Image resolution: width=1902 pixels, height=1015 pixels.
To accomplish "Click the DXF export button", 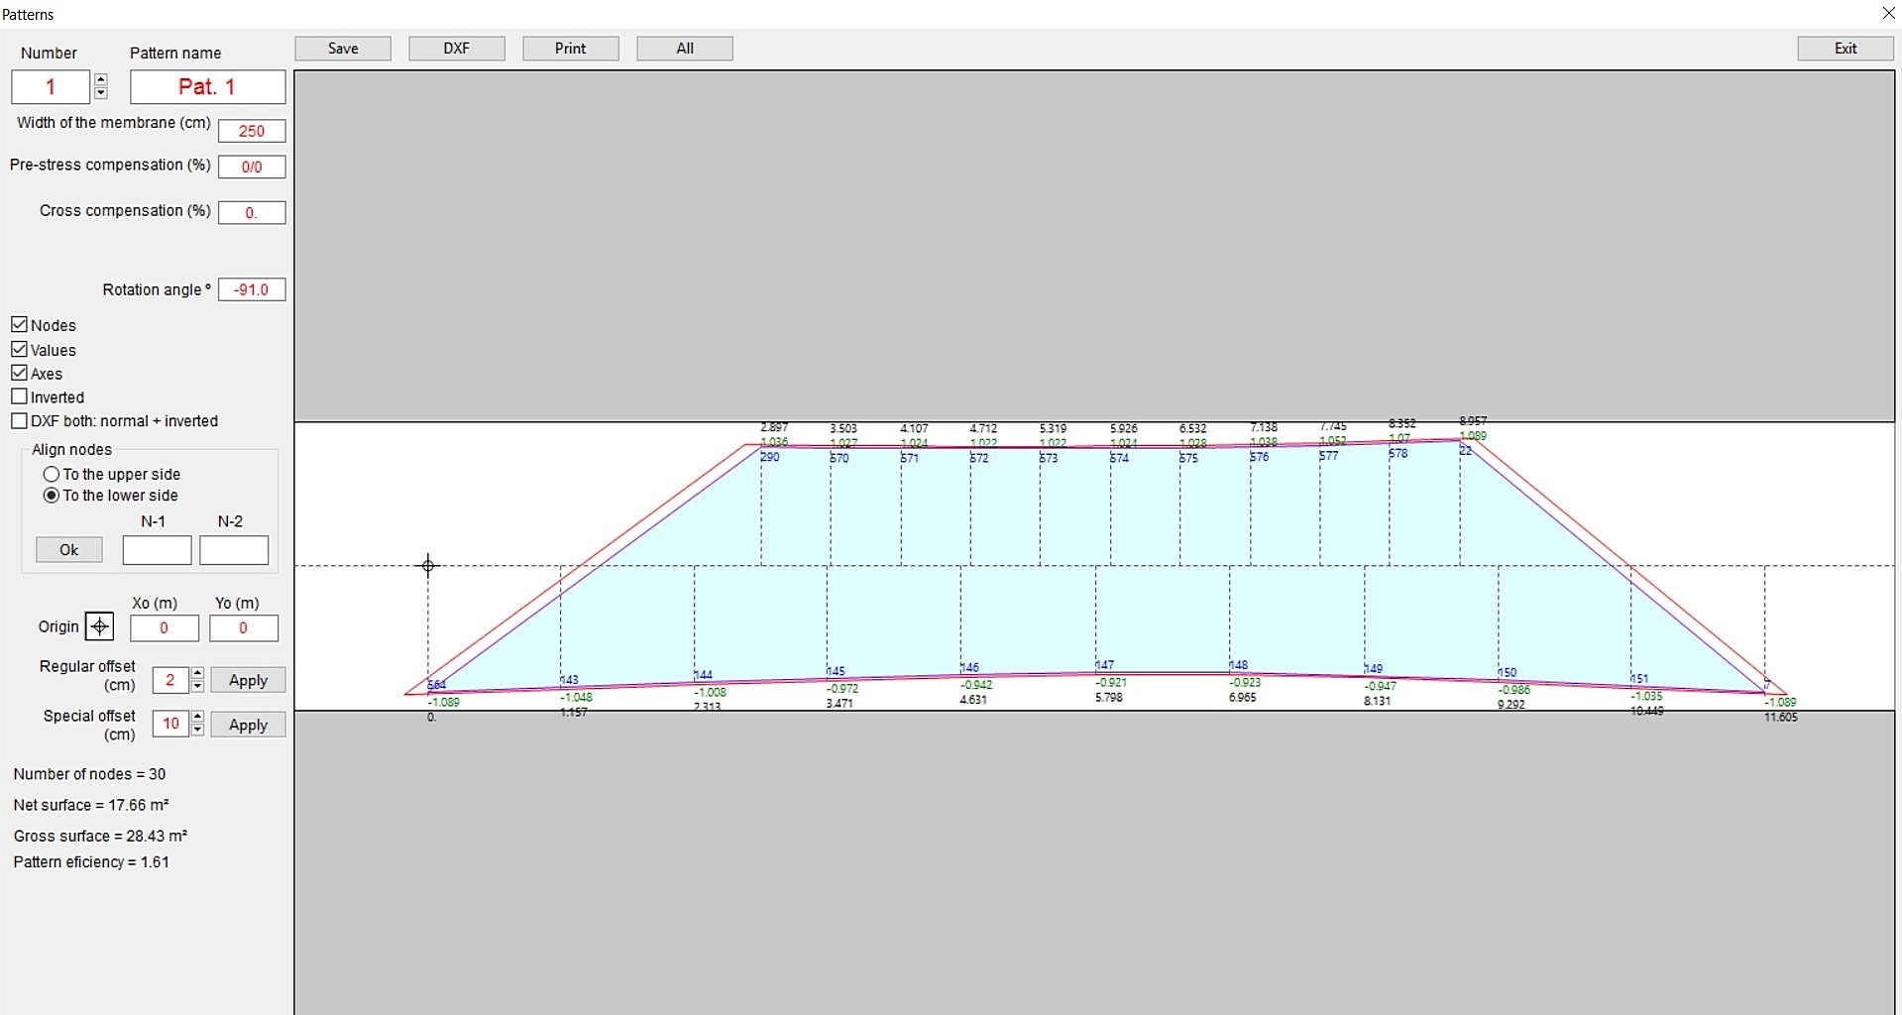I will [456, 48].
